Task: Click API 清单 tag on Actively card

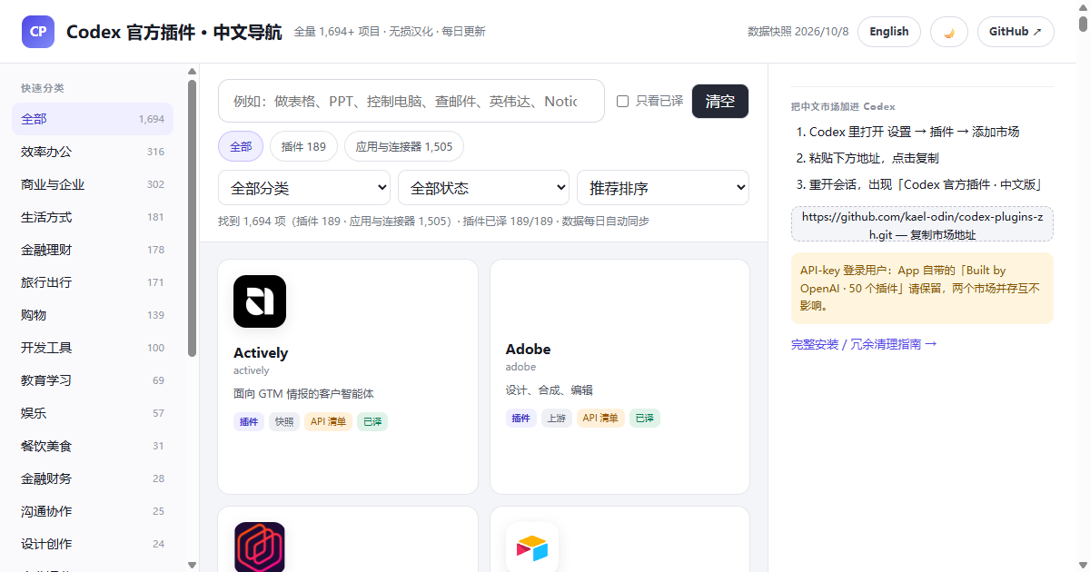Action: pos(328,421)
